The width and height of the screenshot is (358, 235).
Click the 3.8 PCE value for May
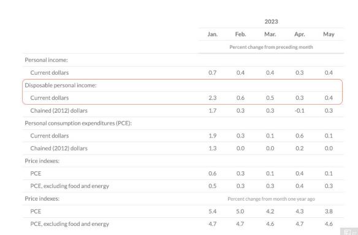pos(329,211)
